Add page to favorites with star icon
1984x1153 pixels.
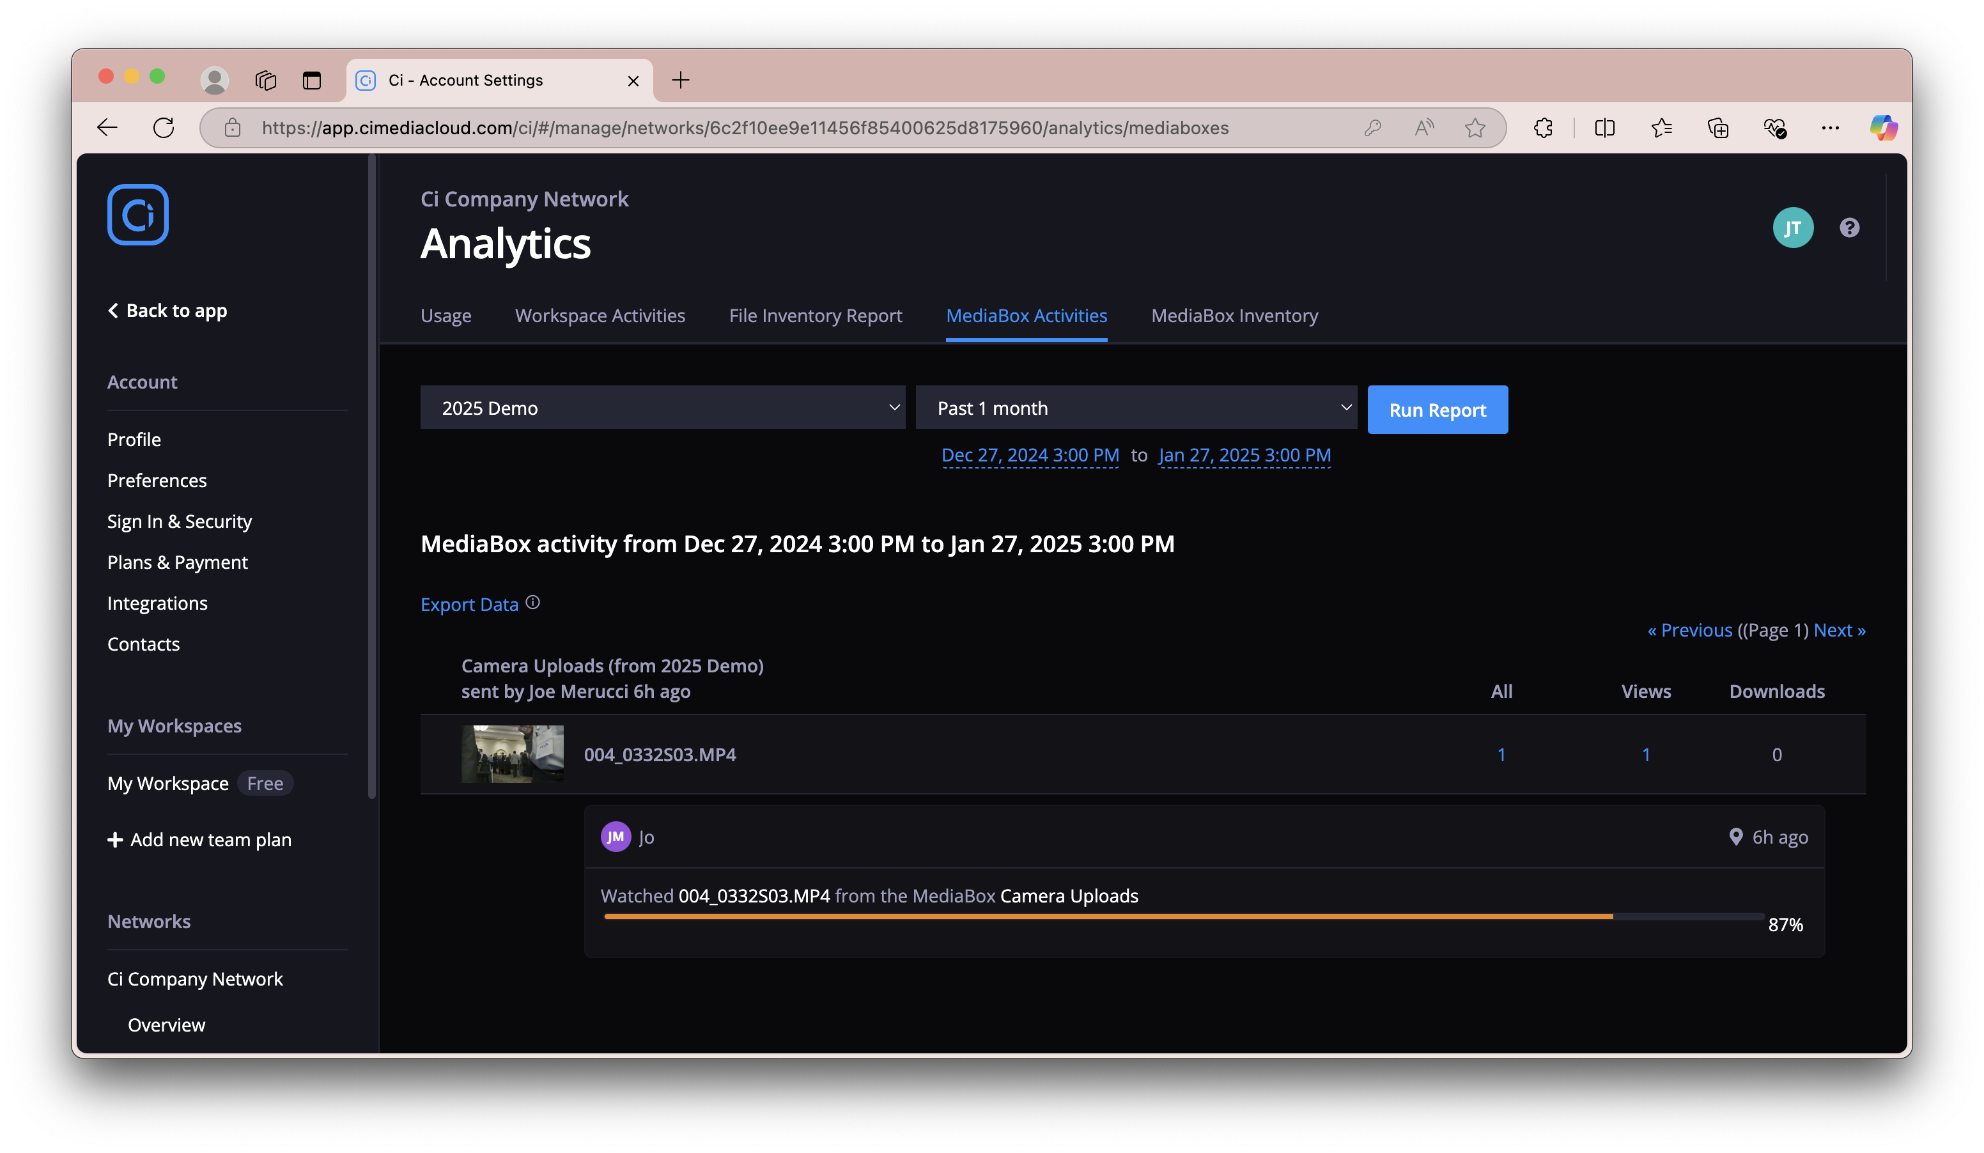click(1475, 127)
